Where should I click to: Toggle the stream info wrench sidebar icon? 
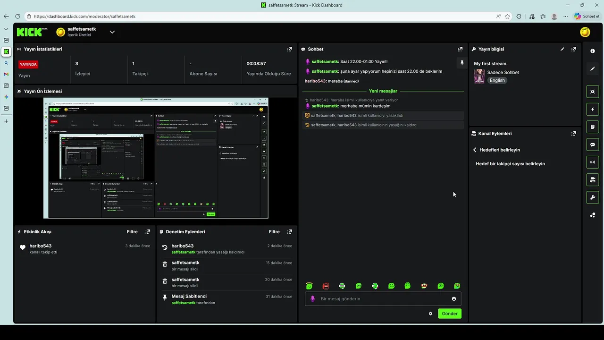tap(593, 197)
